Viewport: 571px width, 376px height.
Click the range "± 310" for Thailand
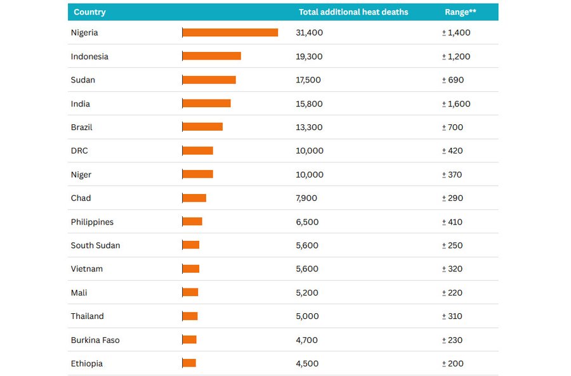click(452, 316)
